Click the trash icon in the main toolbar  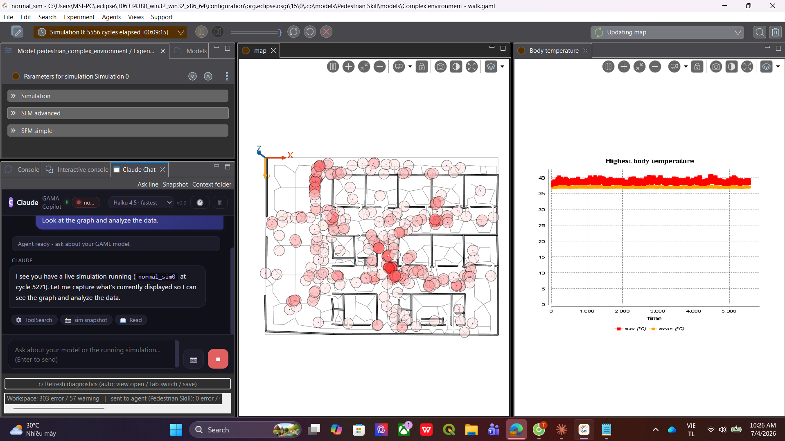tap(775, 32)
